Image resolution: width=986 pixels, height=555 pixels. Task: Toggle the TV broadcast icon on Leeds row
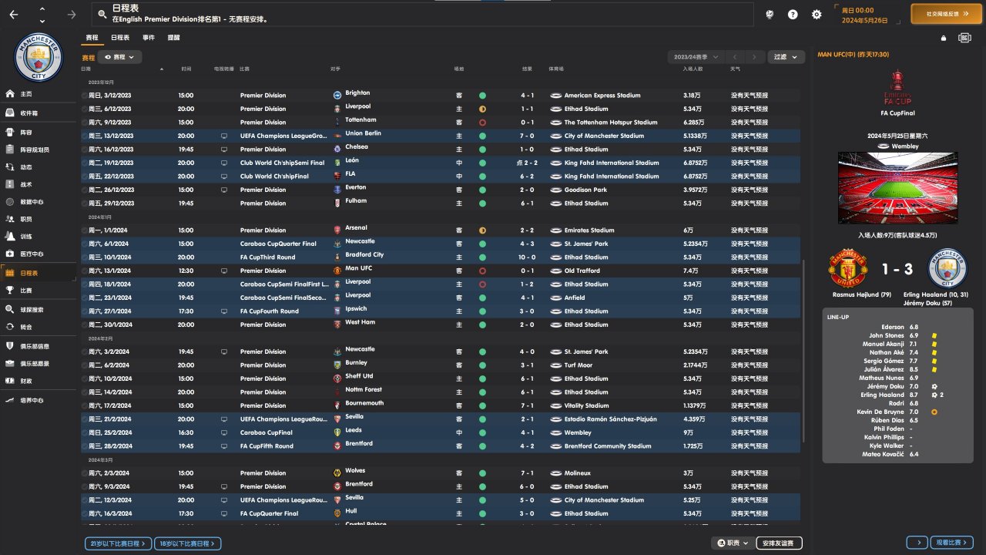point(224,432)
